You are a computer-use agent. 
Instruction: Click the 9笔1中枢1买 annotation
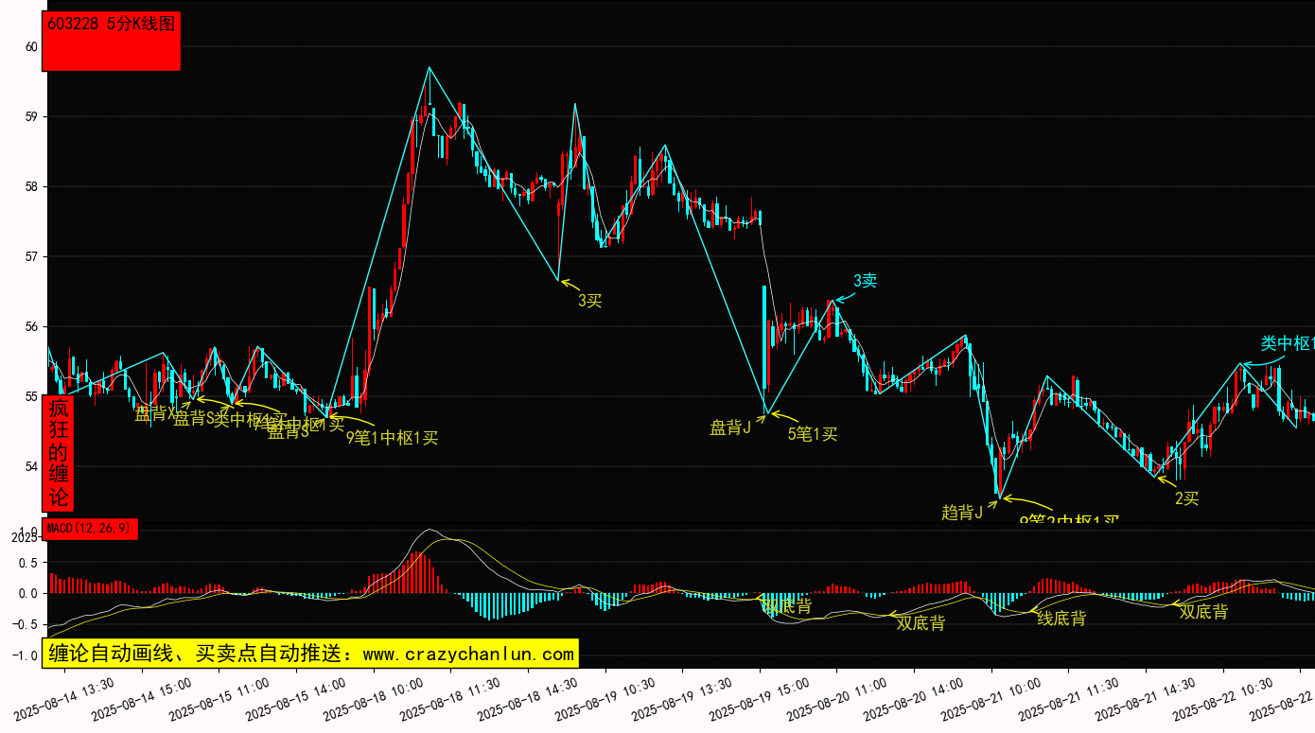click(x=392, y=437)
